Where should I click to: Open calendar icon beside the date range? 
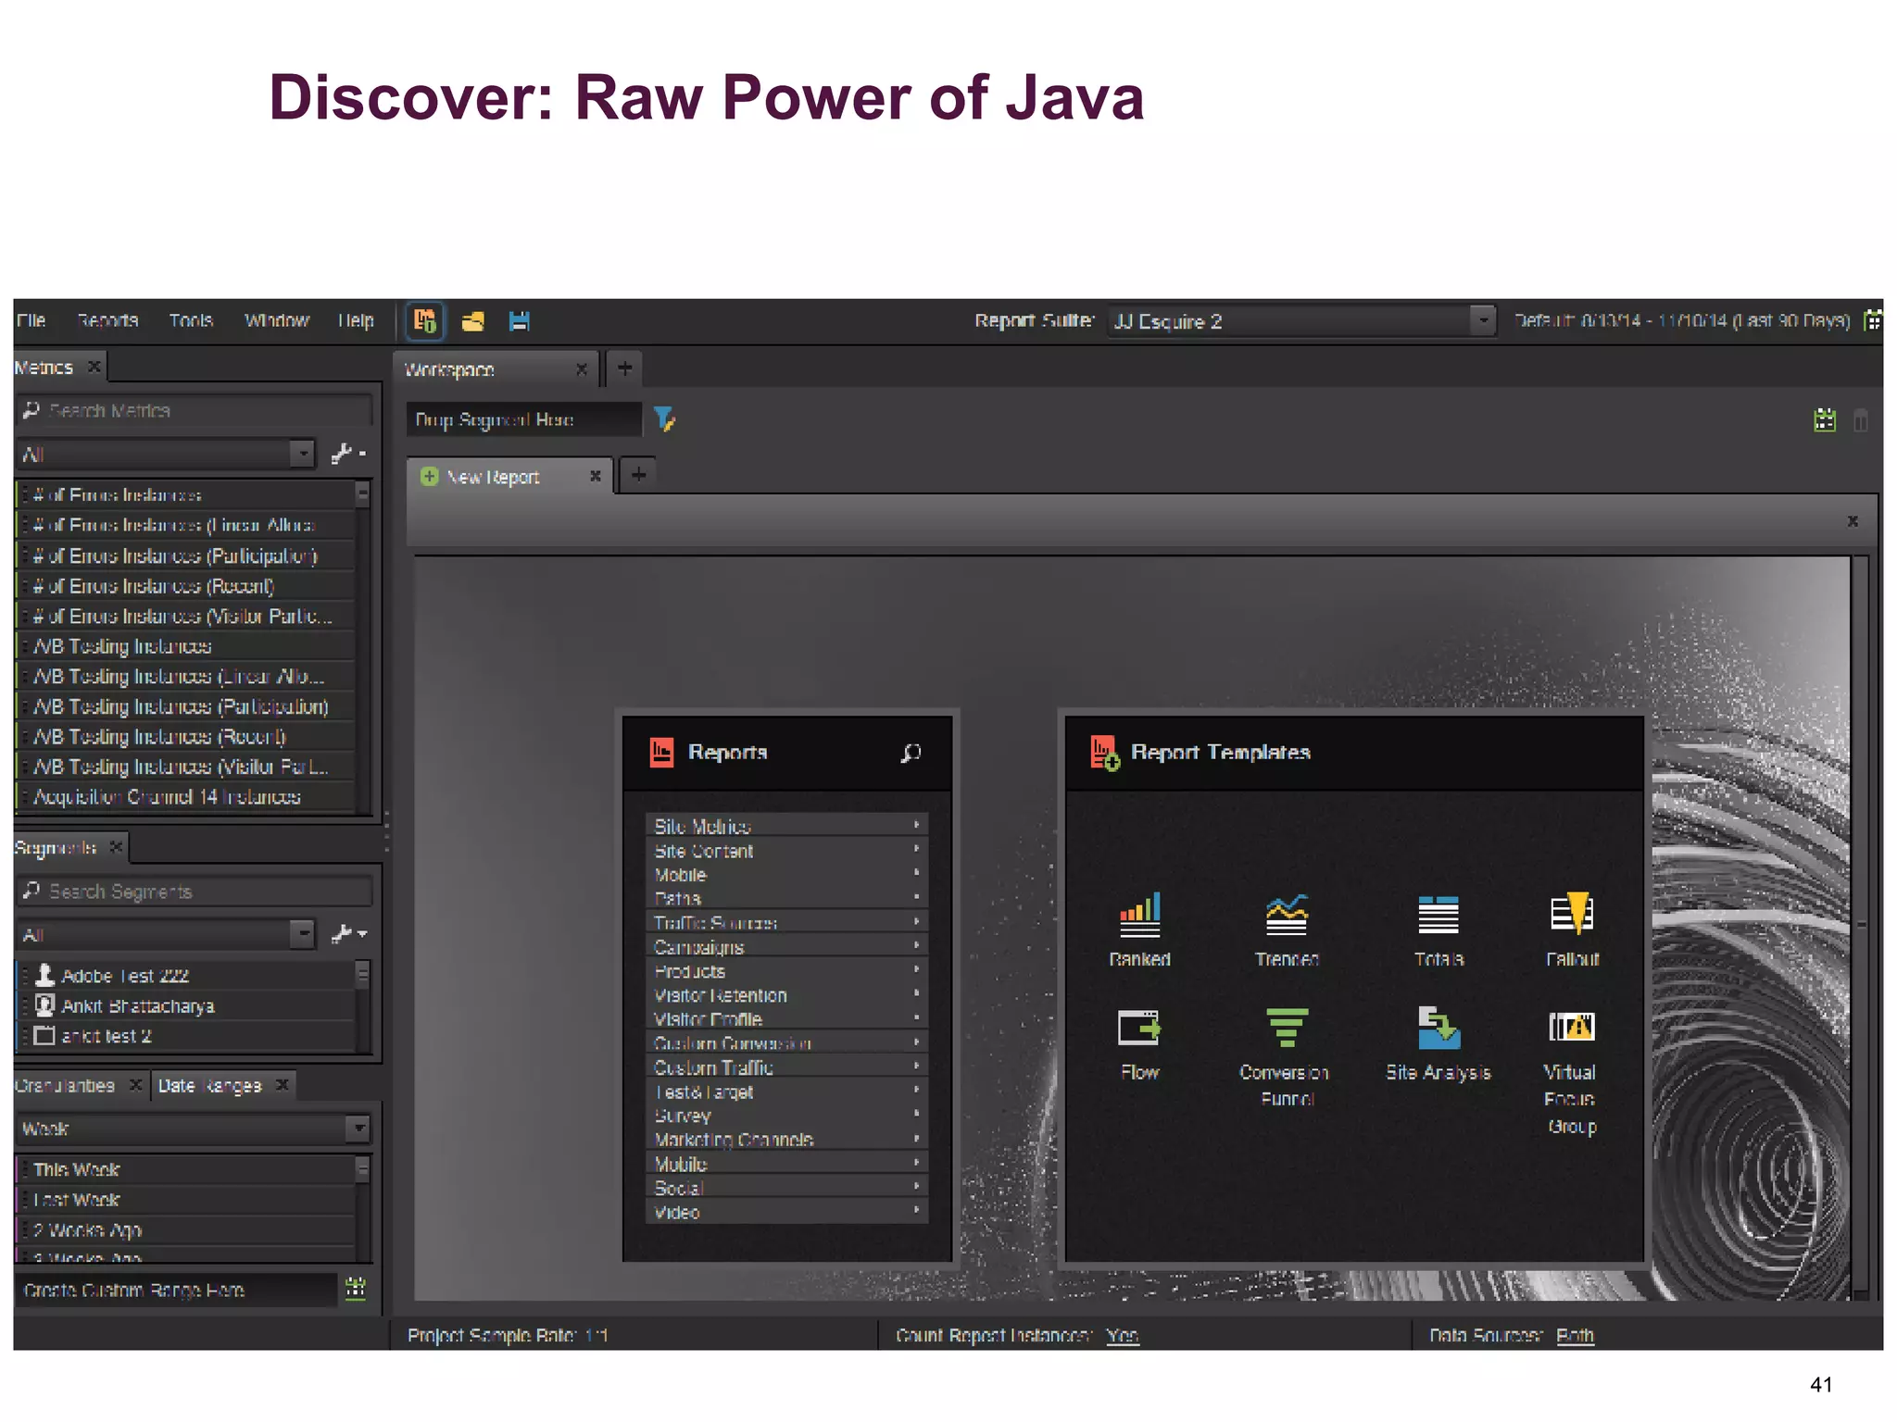click(x=1873, y=320)
